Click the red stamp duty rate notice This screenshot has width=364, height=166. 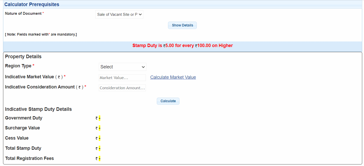[x=182, y=46]
